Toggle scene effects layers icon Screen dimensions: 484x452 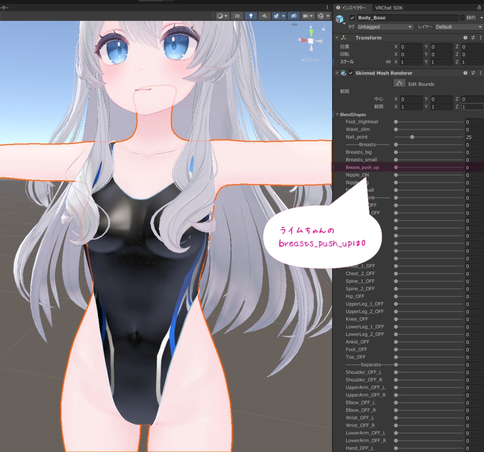(x=276, y=16)
